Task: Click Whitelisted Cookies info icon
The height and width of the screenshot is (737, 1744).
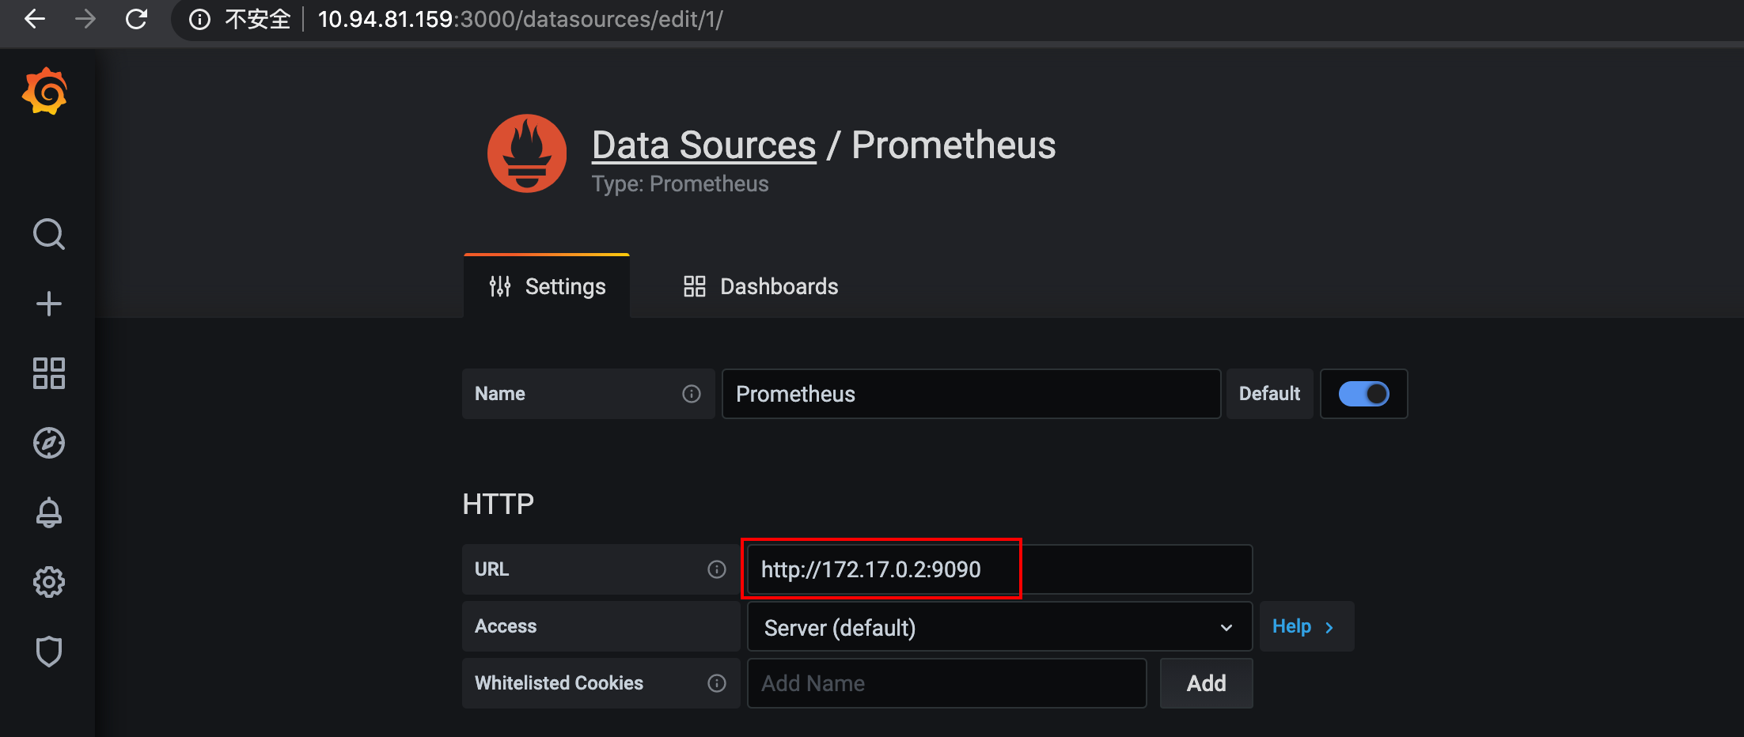Action: [x=717, y=683]
